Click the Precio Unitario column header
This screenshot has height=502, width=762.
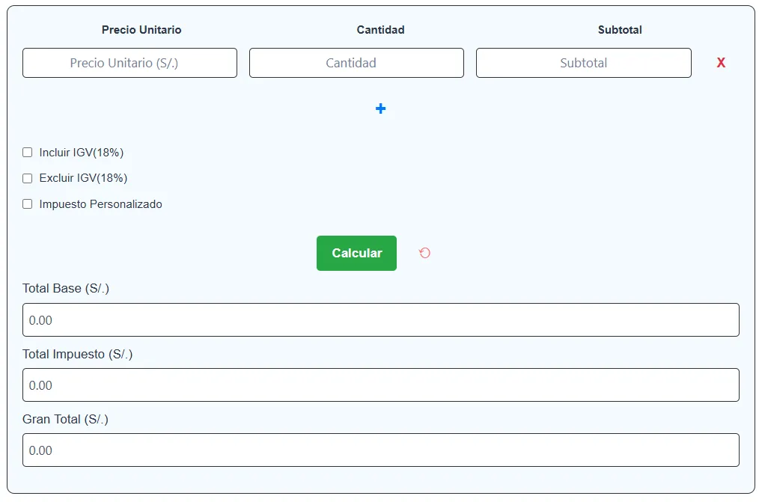[141, 30]
